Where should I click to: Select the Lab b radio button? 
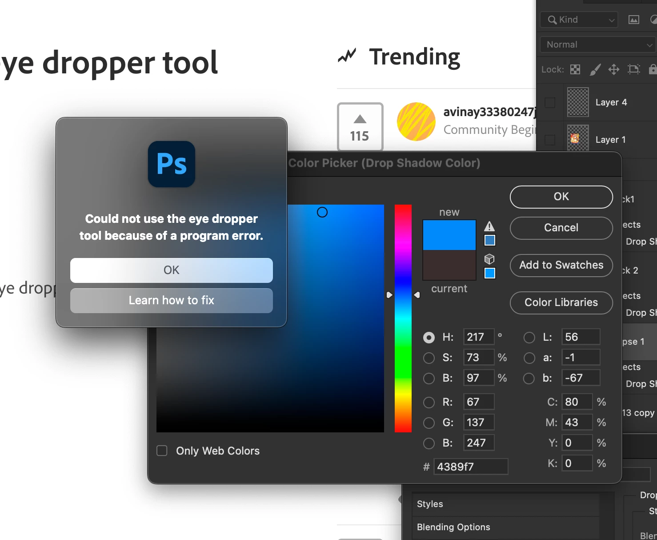529,378
